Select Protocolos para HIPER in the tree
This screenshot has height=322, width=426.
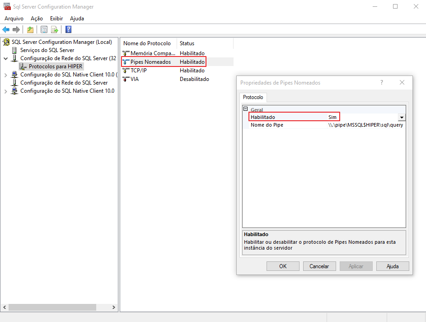55,66
